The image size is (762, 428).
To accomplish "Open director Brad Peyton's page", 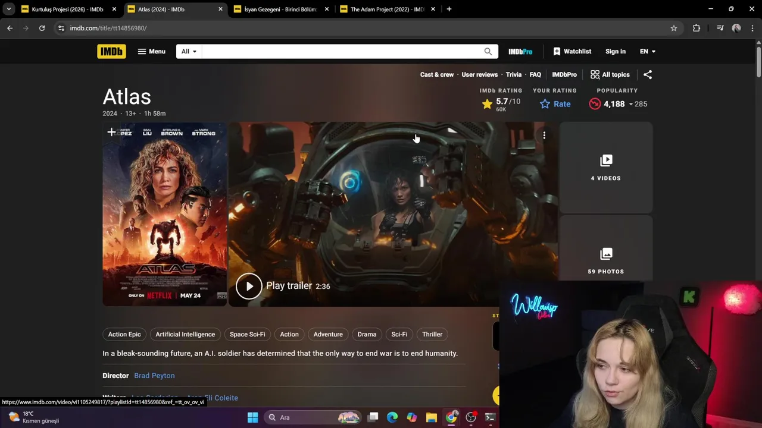I will (x=154, y=376).
